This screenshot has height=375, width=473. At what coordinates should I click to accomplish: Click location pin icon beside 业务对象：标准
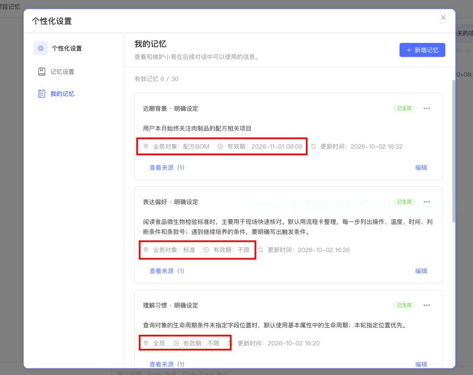coord(146,250)
